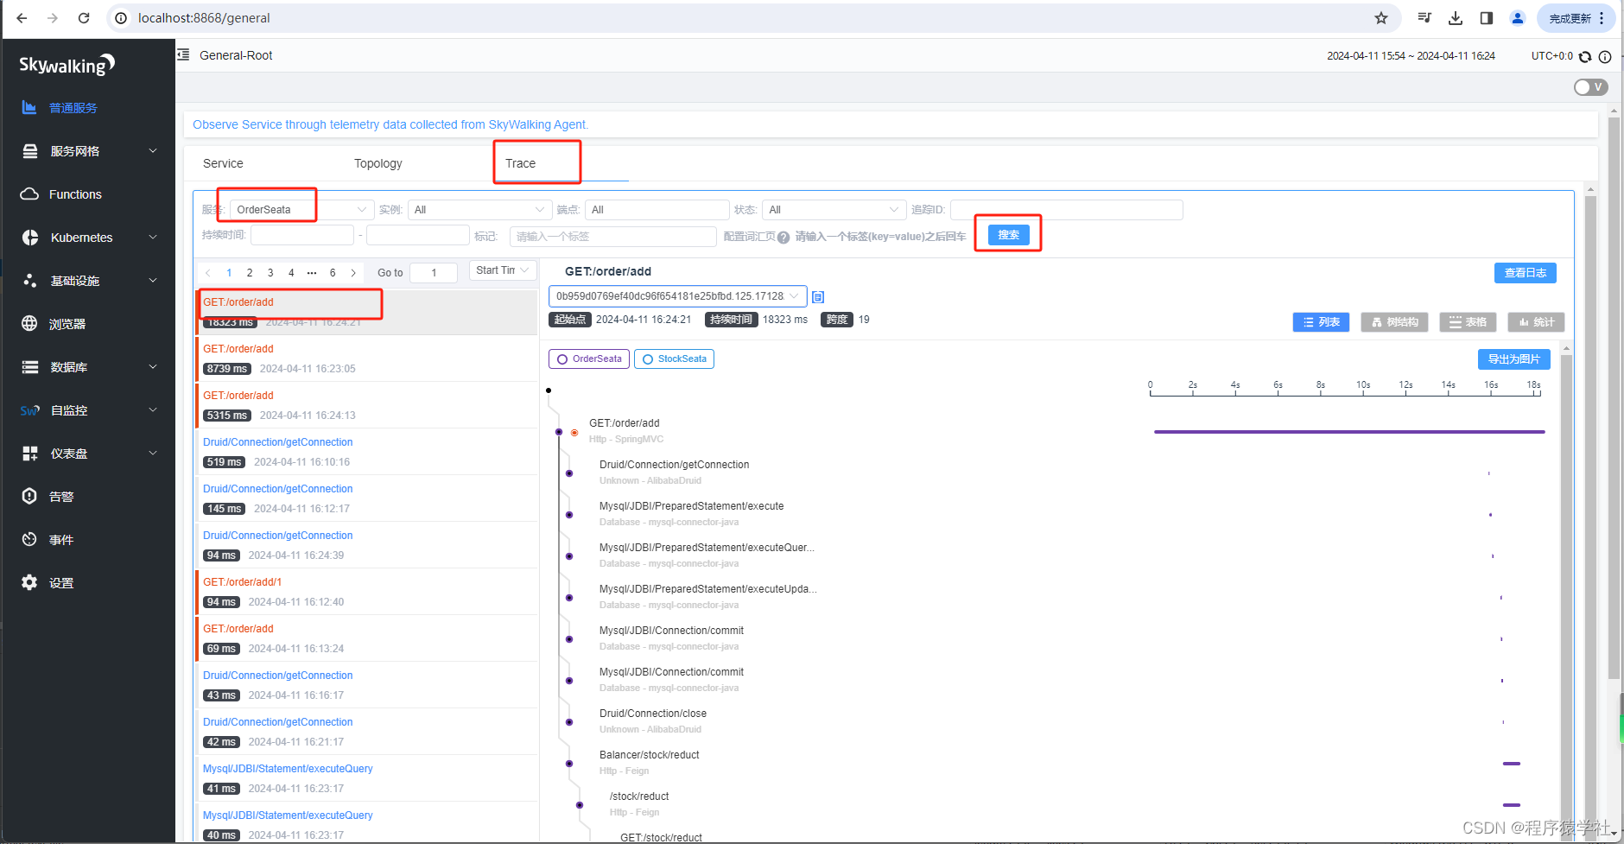
Task: Open the browser profile avatar icon
Action: tap(1518, 18)
